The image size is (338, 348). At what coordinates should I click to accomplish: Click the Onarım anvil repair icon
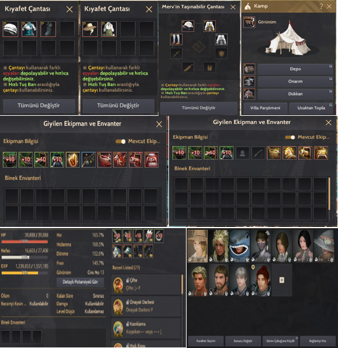click(x=249, y=82)
